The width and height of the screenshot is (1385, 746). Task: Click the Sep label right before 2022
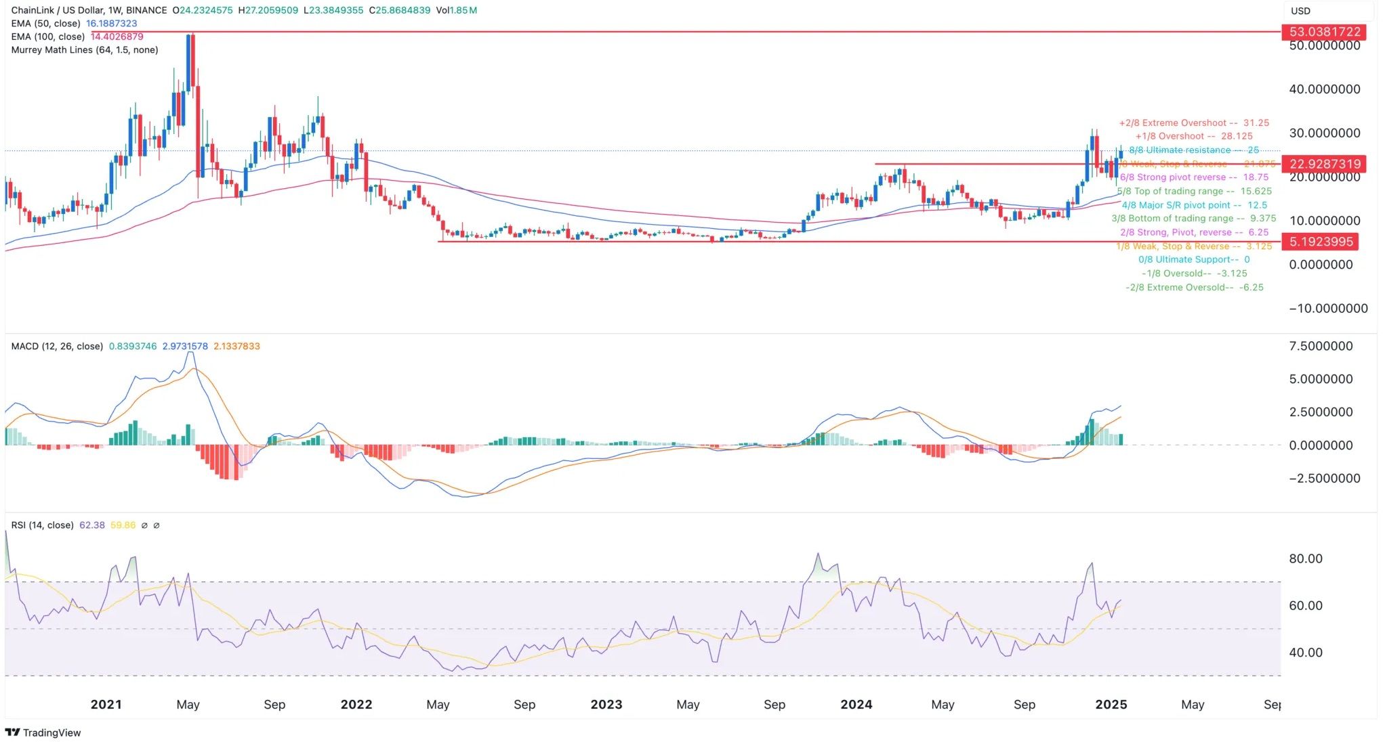[274, 705]
